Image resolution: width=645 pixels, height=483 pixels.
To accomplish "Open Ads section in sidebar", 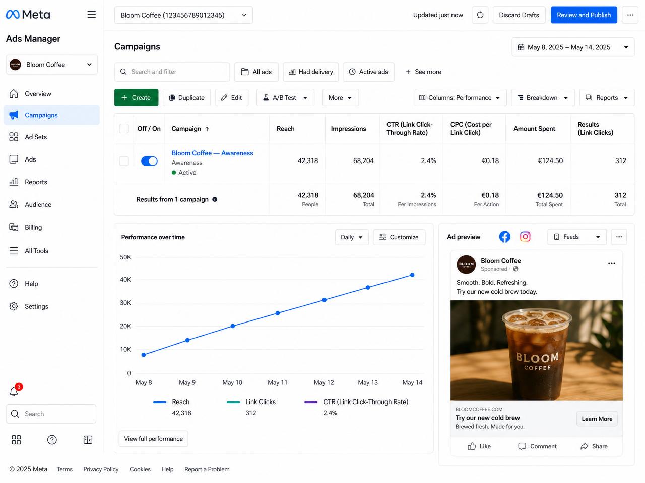I will (x=51, y=159).
